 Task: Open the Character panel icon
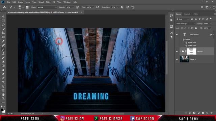tap(171, 33)
